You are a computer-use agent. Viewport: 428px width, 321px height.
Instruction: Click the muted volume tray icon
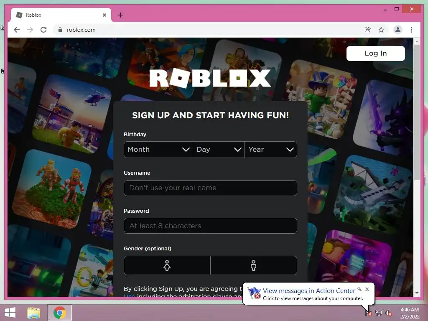click(x=389, y=313)
